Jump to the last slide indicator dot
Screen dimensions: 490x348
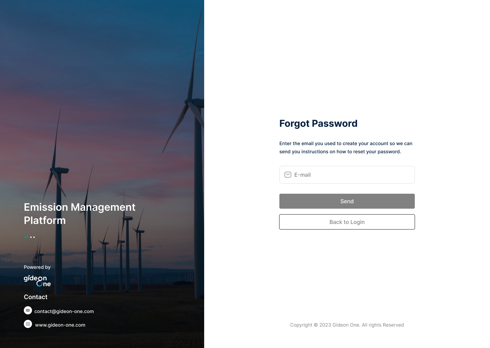[x=34, y=237]
